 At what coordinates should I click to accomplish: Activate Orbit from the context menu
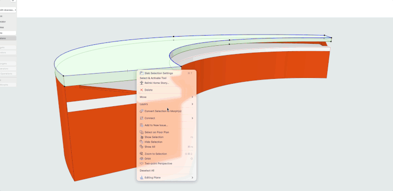tap(166, 159)
